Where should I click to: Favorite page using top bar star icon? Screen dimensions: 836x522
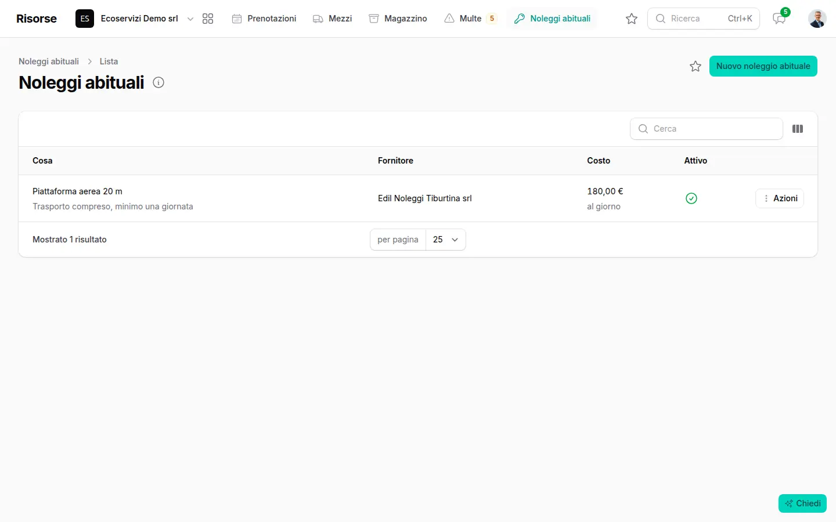point(632,19)
